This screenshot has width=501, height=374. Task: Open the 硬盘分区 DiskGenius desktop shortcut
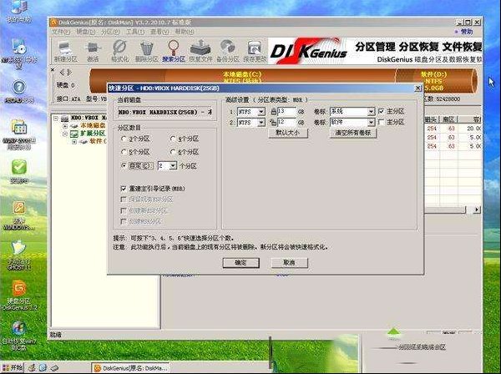19,296
